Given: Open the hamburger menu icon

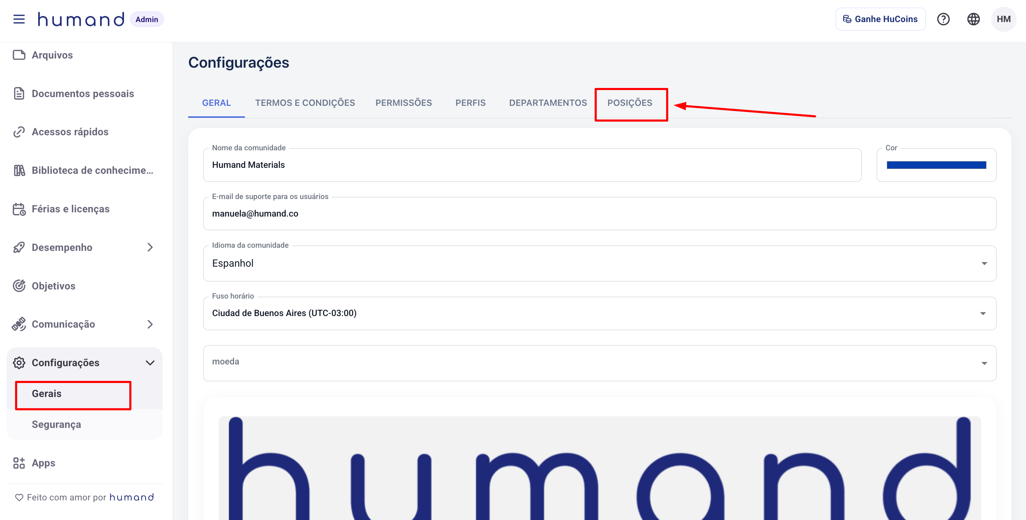Looking at the screenshot, I should (19, 19).
